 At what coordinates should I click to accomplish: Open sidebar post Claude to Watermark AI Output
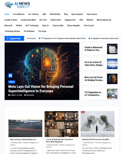pos(93,49)
